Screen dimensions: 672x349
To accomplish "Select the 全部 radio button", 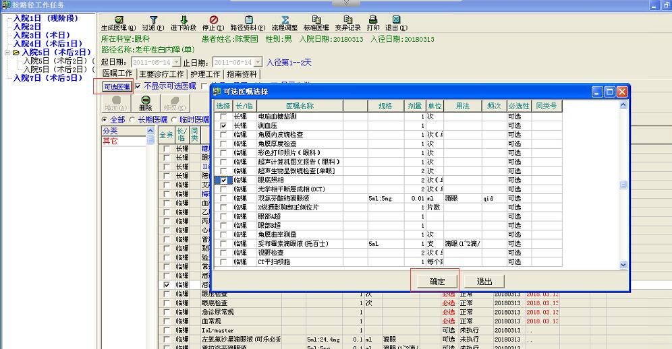I will click(x=104, y=120).
